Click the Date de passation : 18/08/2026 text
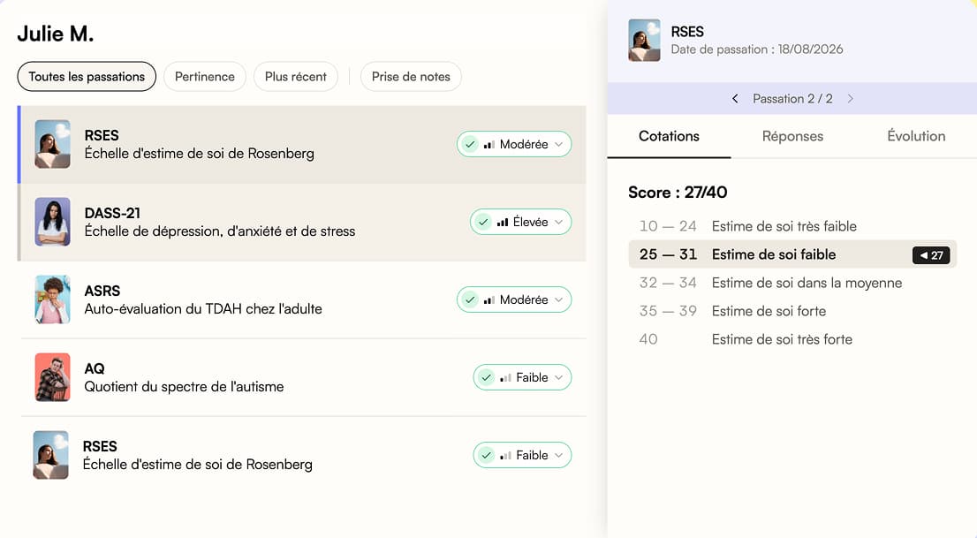This screenshot has width=977, height=538. pyautogui.click(x=757, y=49)
